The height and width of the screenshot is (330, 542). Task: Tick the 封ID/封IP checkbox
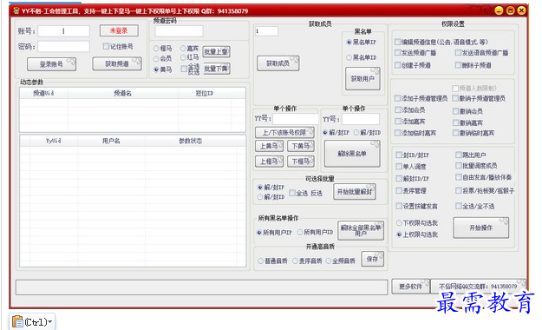pos(399,155)
